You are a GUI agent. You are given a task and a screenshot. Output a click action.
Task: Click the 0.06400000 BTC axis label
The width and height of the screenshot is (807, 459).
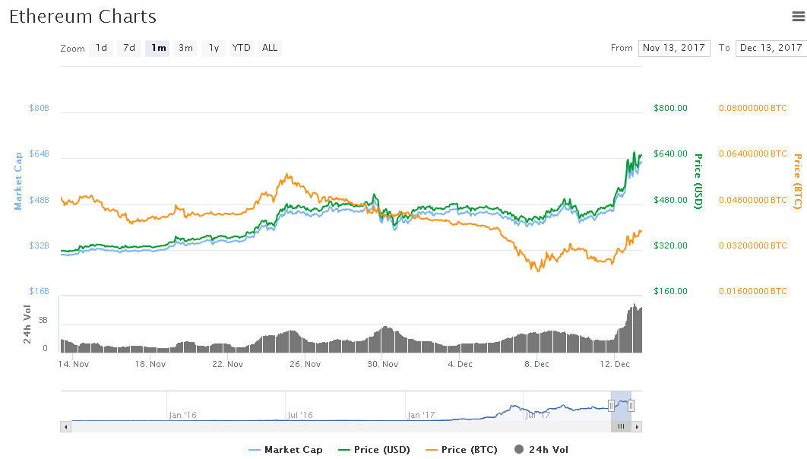(753, 154)
